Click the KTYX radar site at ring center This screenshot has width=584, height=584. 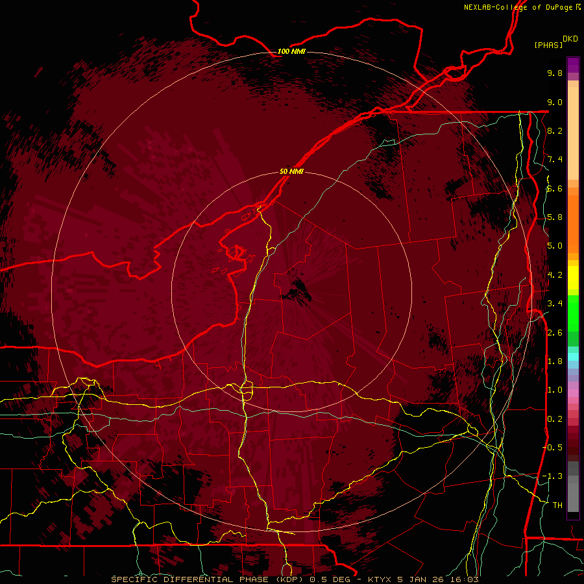[x=291, y=291]
